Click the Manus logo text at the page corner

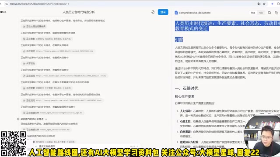(3, 12)
